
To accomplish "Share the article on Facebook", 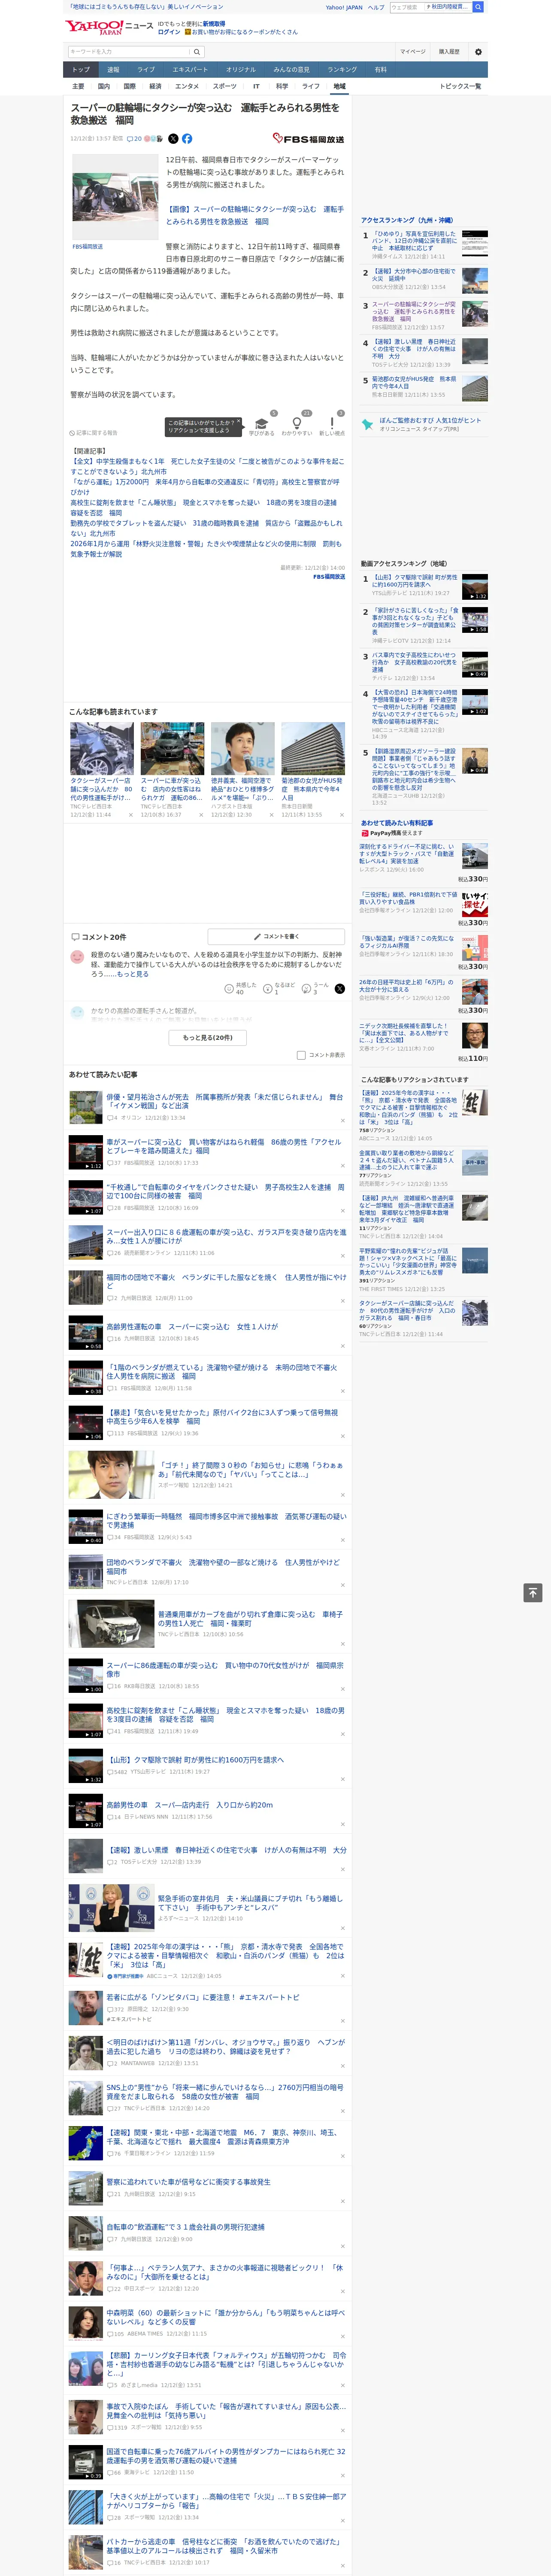I will pos(187,139).
